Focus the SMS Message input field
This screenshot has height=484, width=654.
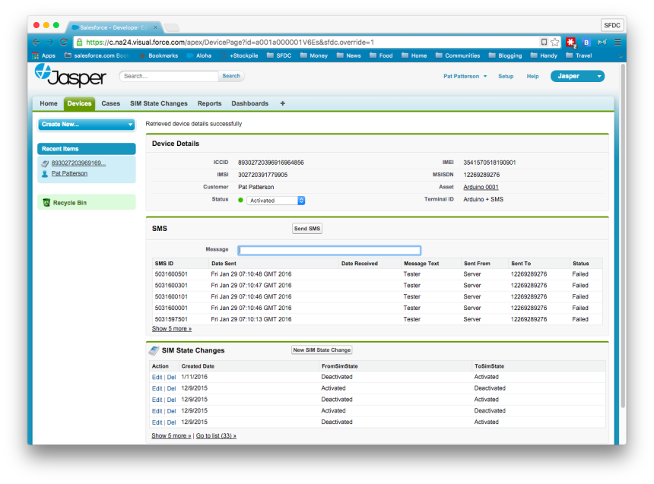(329, 250)
